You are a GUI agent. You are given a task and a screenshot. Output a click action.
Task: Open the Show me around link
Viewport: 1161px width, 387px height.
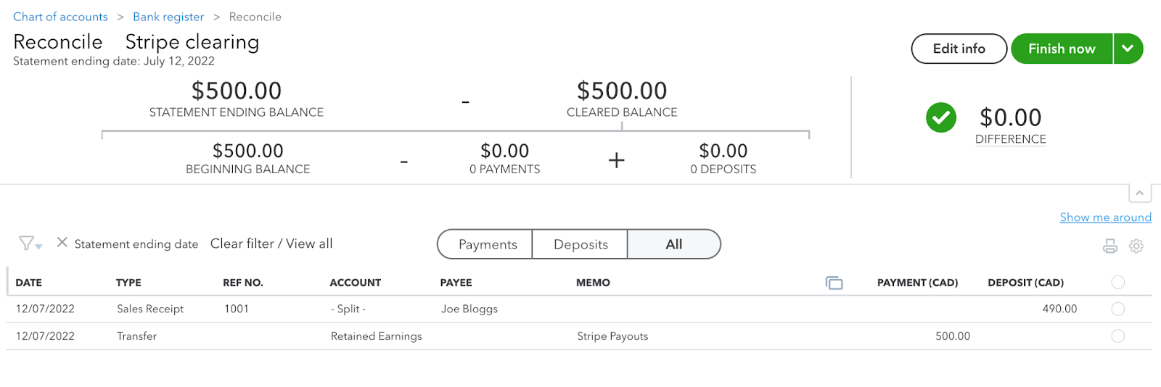1105,217
